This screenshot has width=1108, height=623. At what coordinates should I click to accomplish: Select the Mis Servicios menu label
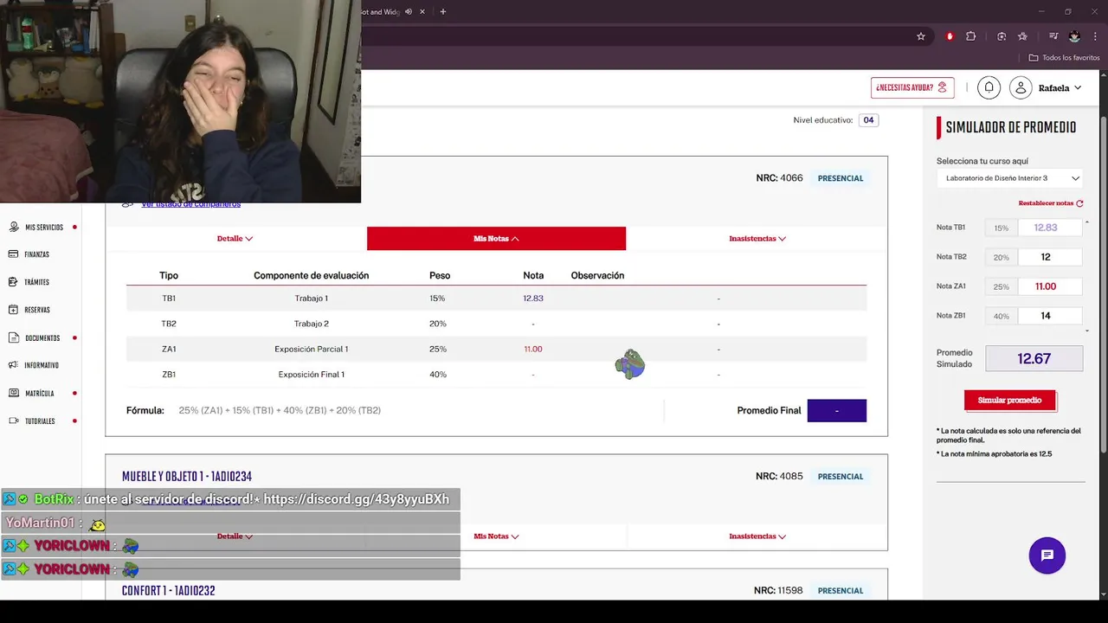click(44, 228)
